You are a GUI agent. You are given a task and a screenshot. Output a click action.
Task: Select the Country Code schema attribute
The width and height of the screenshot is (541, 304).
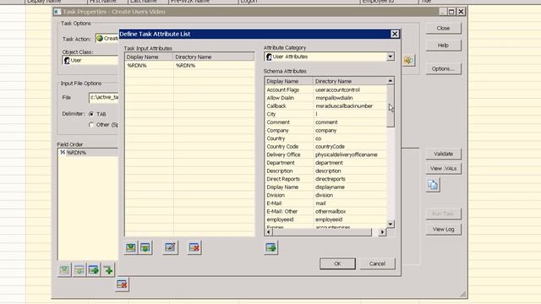pos(325,146)
